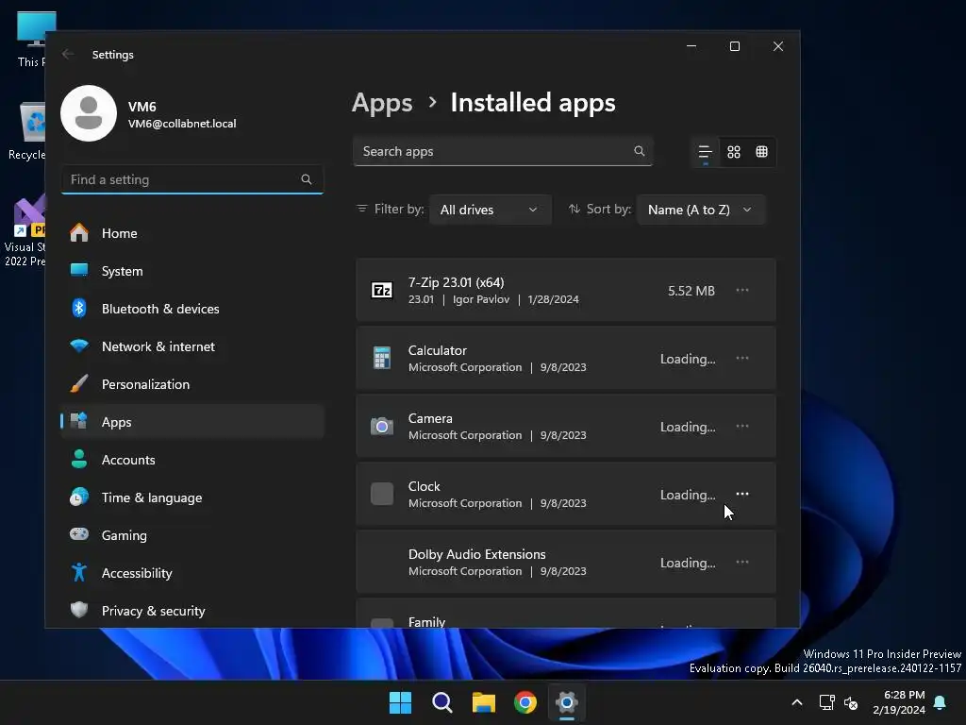
Task: Select Apps in the sidebar
Action: point(192,422)
